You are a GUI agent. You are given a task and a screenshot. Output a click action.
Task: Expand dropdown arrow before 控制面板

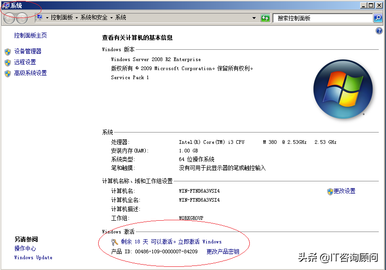[x=47, y=18]
